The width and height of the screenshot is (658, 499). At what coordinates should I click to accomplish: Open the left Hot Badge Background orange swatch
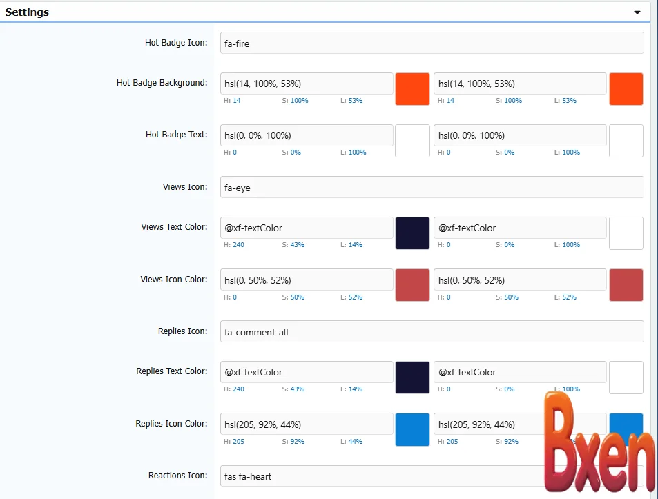pyautogui.click(x=412, y=89)
